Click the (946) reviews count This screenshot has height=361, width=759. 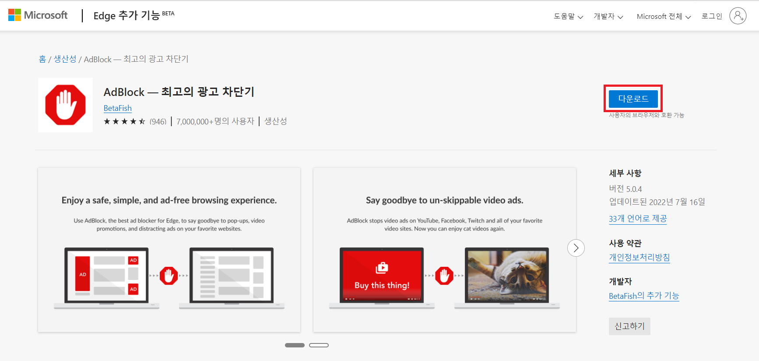158,121
